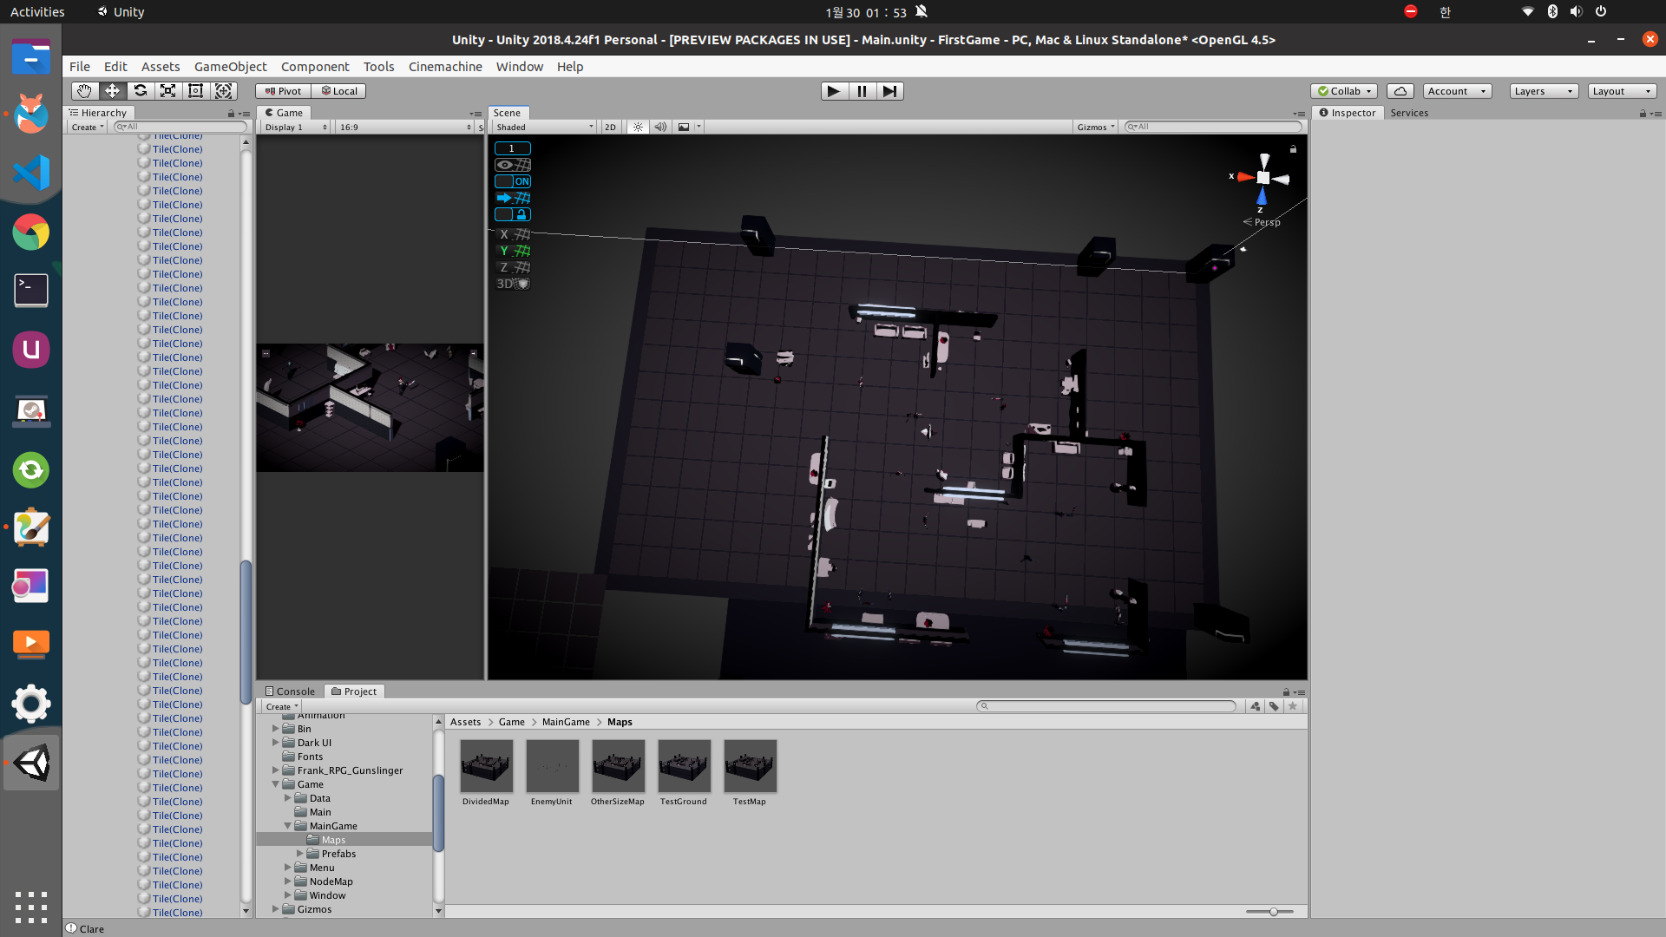Open the Shaded draw mode dropdown
The image size is (1666, 937).
coord(544,127)
